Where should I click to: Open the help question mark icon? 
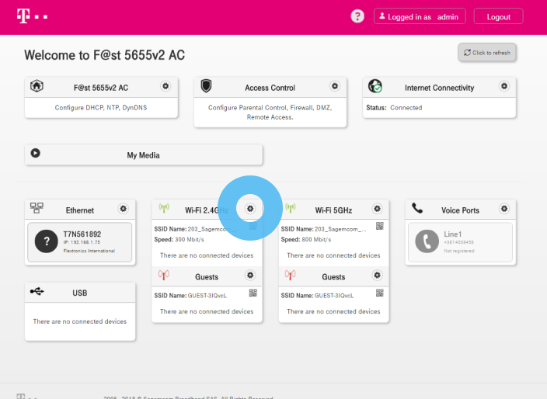[x=357, y=16]
